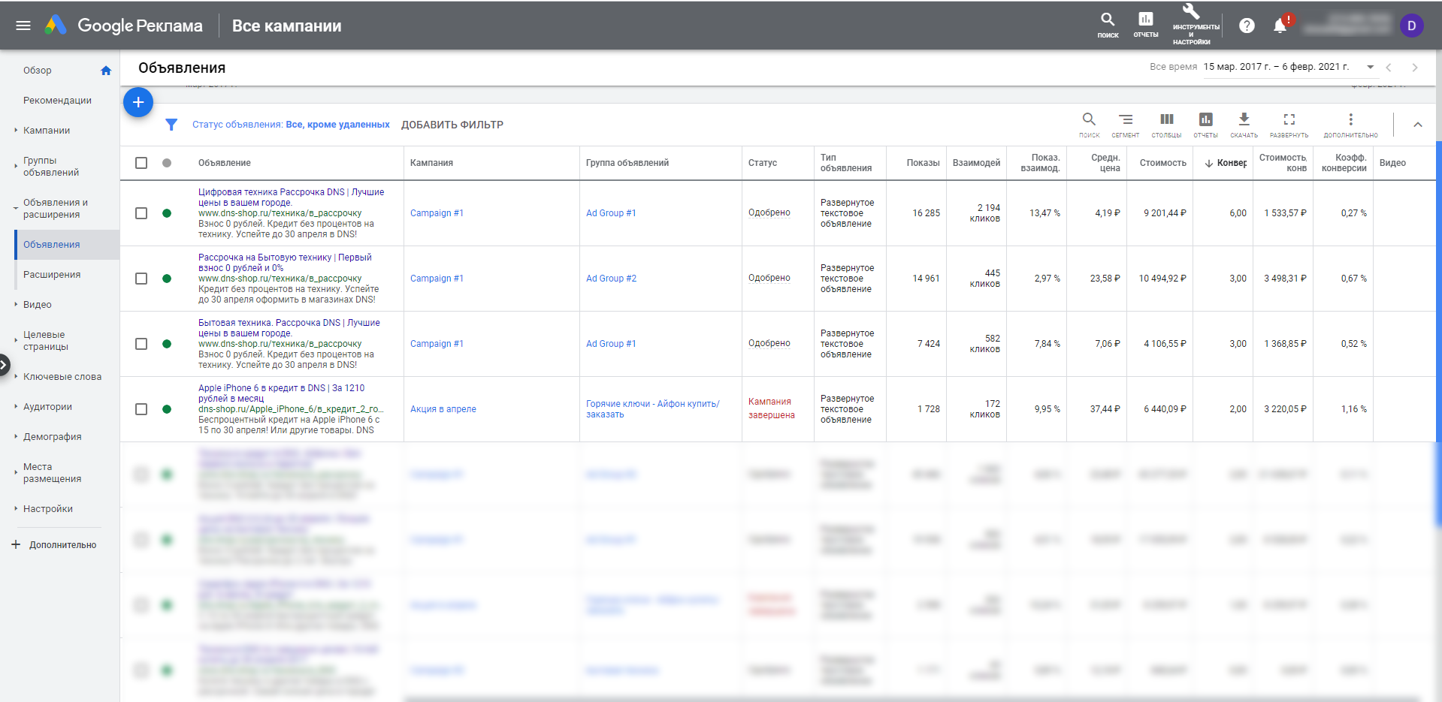Open the search tool in header
This screenshot has width=1442, height=702.
(x=1108, y=25)
